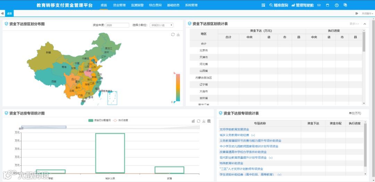Collapse the 资金下达按区划统计表 panel
The width and height of the screenshot is (375, 182).
365,24
